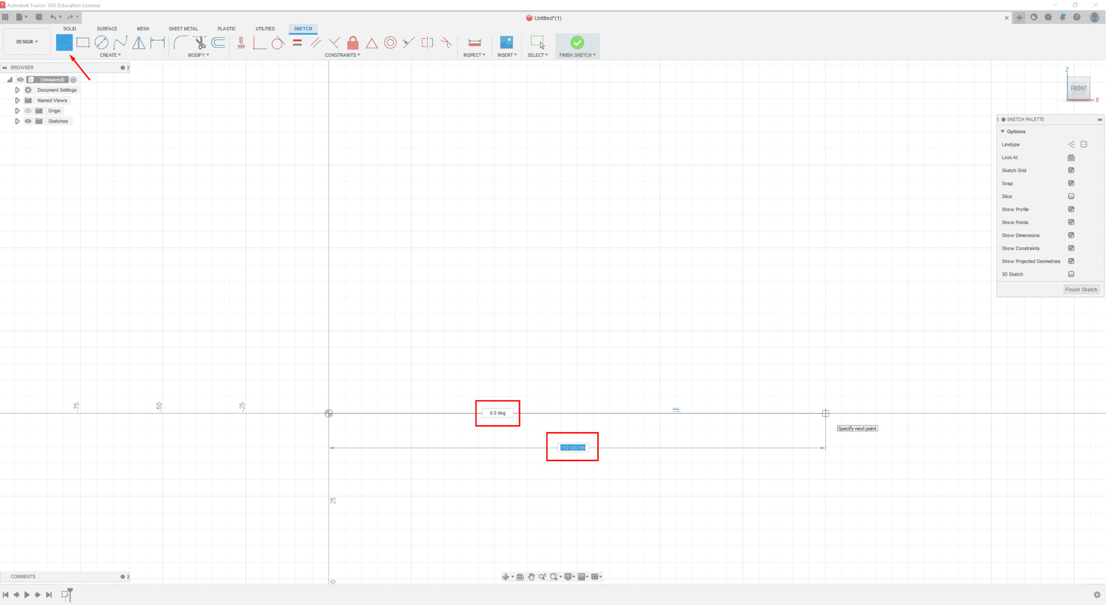Image resolution: width=1106 pixels, height=605 pixels.
Task: Click the Zoom magnifier tool
Action: click(x=542, y=577)
